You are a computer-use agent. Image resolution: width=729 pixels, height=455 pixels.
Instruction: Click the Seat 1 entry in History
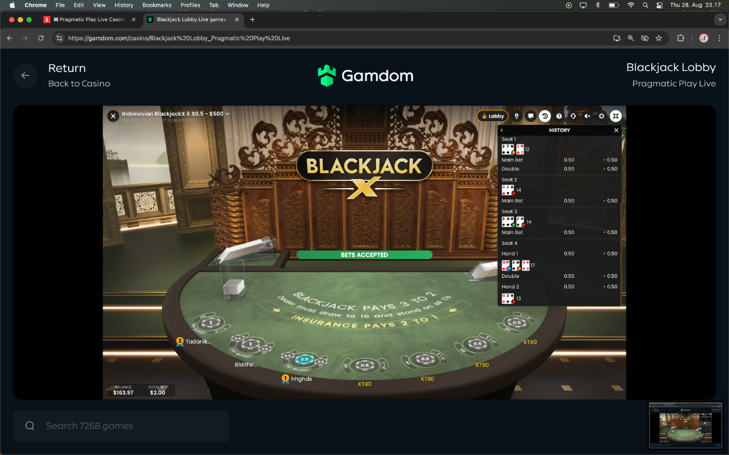[508, 139]
